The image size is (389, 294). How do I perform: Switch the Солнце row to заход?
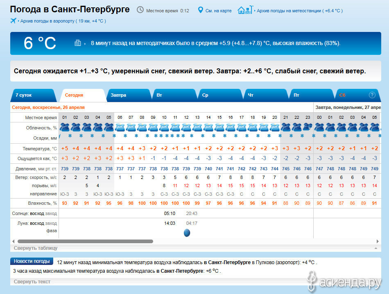coord(51,213)
